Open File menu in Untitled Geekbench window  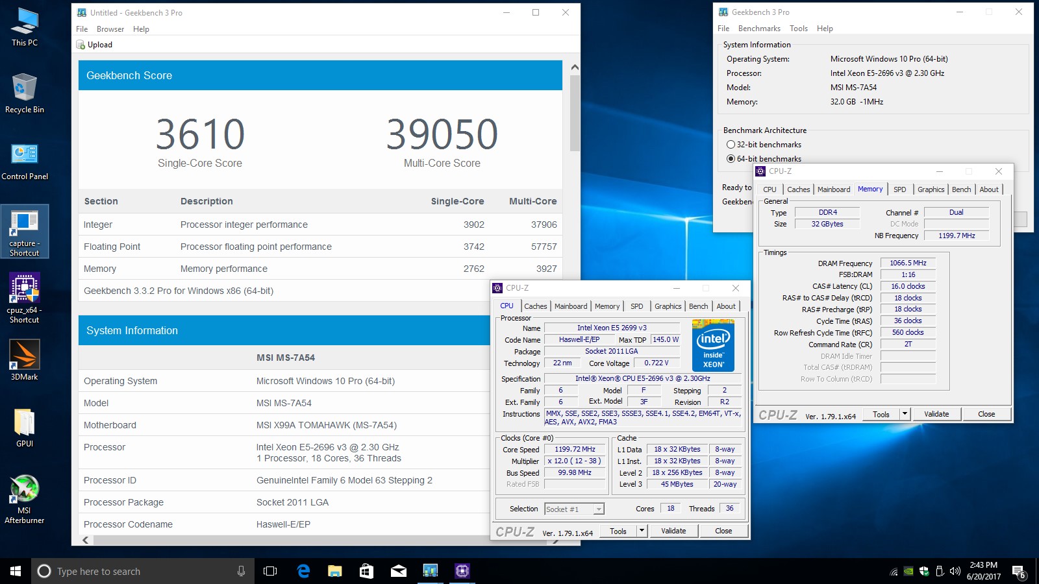point(82,29)
